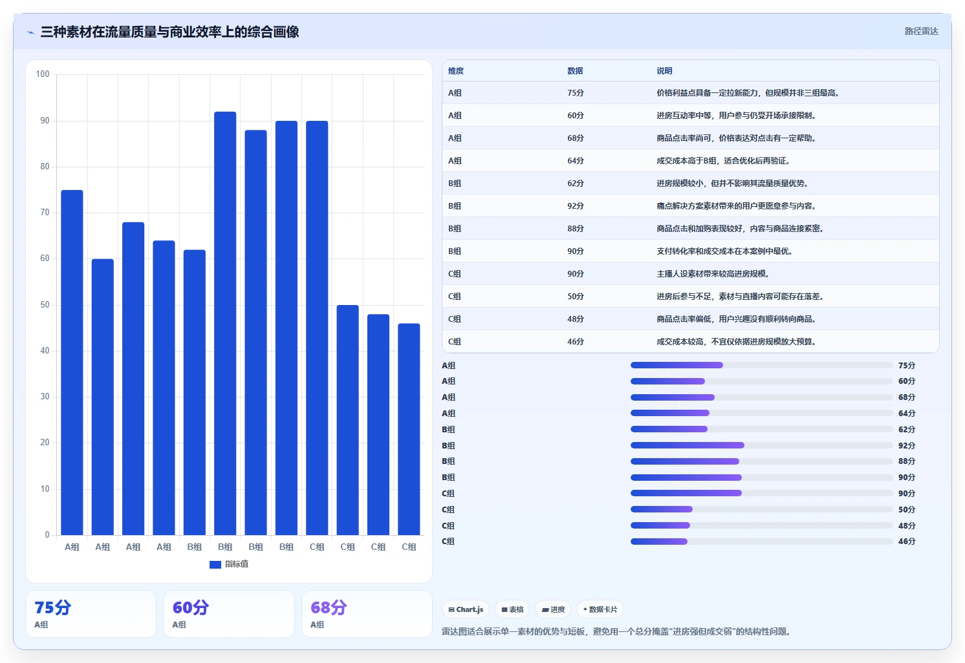This screenshot has height=663, width=965.
Task: Click table text 进房规模较小
Action: [x=680, y=184]
